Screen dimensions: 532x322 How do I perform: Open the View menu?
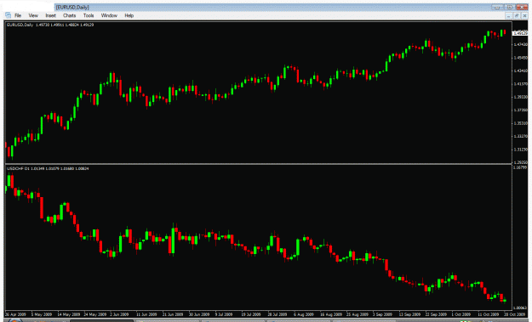coord(33,15)
